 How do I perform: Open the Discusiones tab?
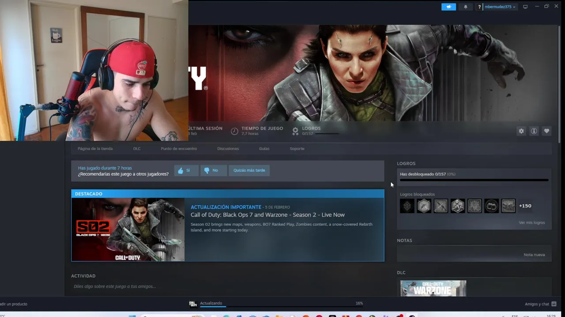pyautogui.click(x=228, y=148)
